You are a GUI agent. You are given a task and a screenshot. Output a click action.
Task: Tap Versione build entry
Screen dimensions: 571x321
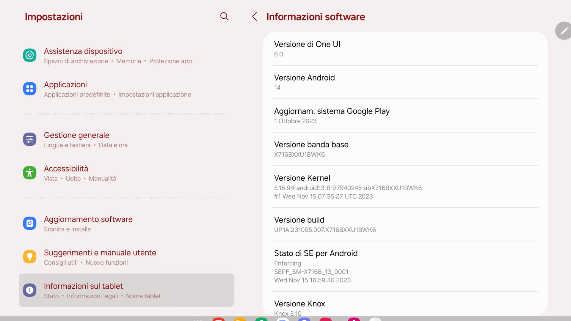pos(405,224)
